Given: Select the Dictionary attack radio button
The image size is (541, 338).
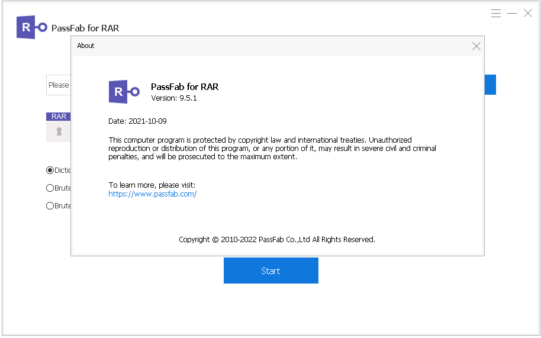Looking at the screenshot, I should pos(50,170).
